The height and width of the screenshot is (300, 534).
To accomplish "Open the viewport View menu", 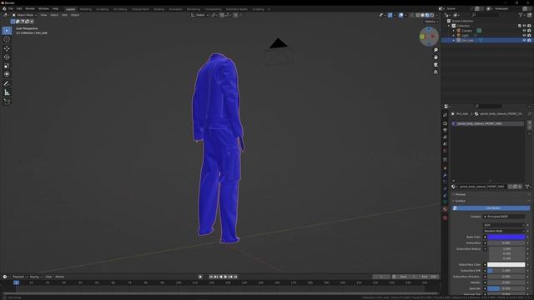I will [x=43, y=15].
